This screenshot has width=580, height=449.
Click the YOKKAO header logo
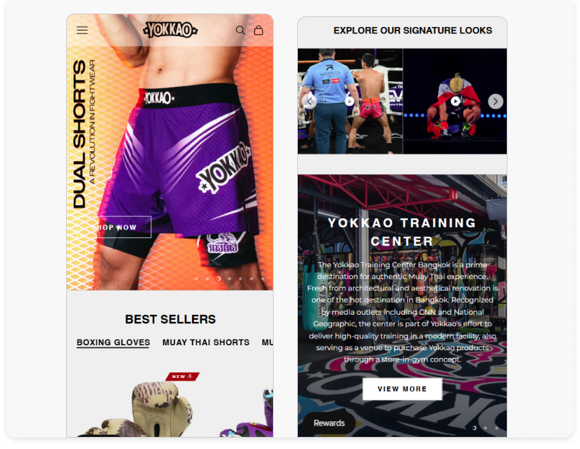(x=170, y=30)
